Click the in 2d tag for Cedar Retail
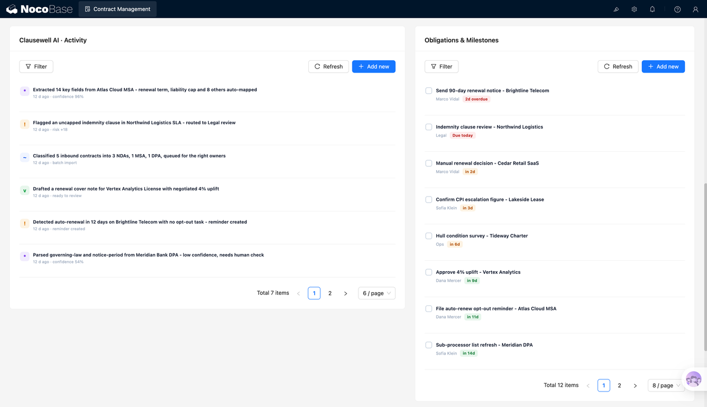This screenshot has height=407, width=707. point(470,172)
